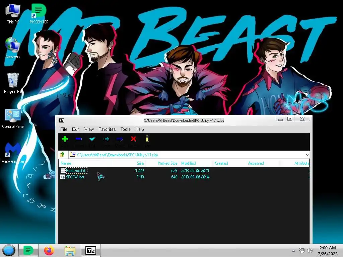This screenshot has height=257, width=343.
Task: Click the Copy arrow icon in toolbar
Action: (x=106, y=139)
